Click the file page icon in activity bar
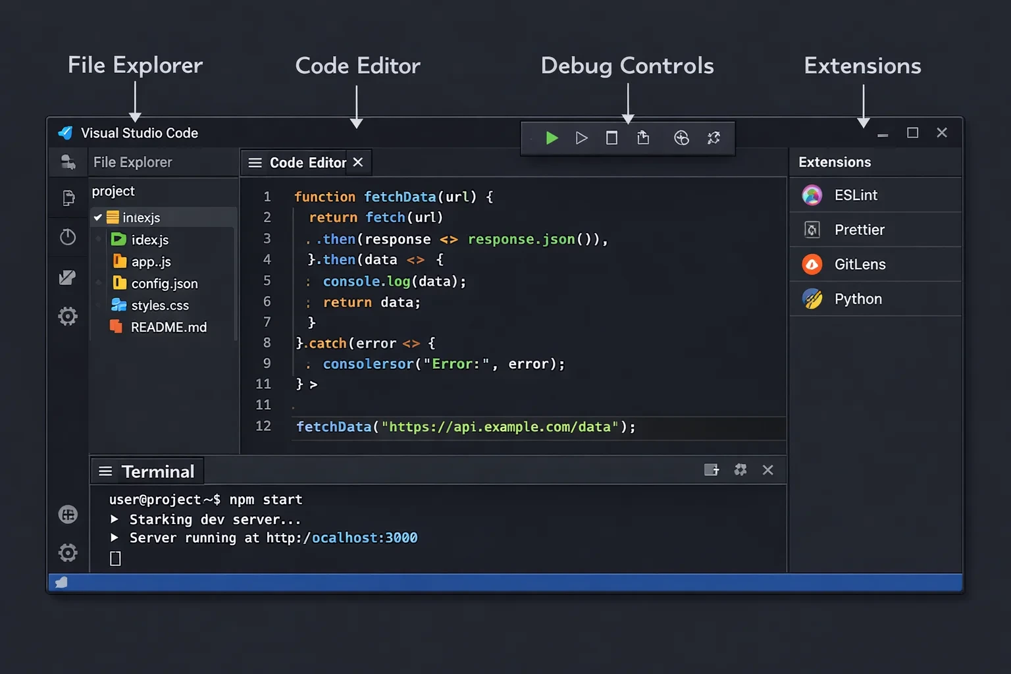Screen dimensions: 1011x674 point(68,198)
